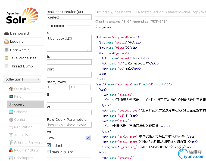The width and height of the screenshot is (206, 161).
Task: Click the Dashboard gauge icon
Action: [7, 33]
